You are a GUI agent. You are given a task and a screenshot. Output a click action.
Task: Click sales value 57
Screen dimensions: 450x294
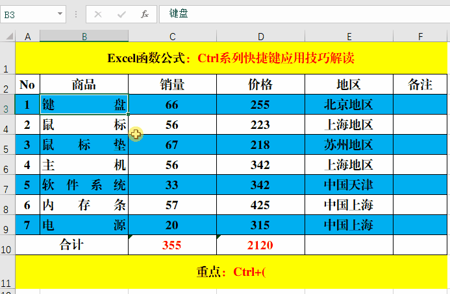tap(172, 205)
